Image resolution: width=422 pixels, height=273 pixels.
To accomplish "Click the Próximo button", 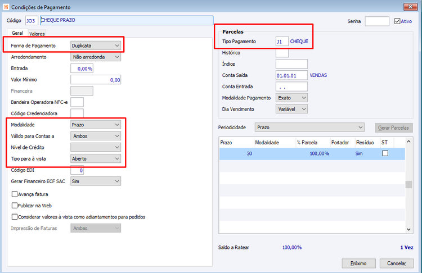I will pos(358,263).
